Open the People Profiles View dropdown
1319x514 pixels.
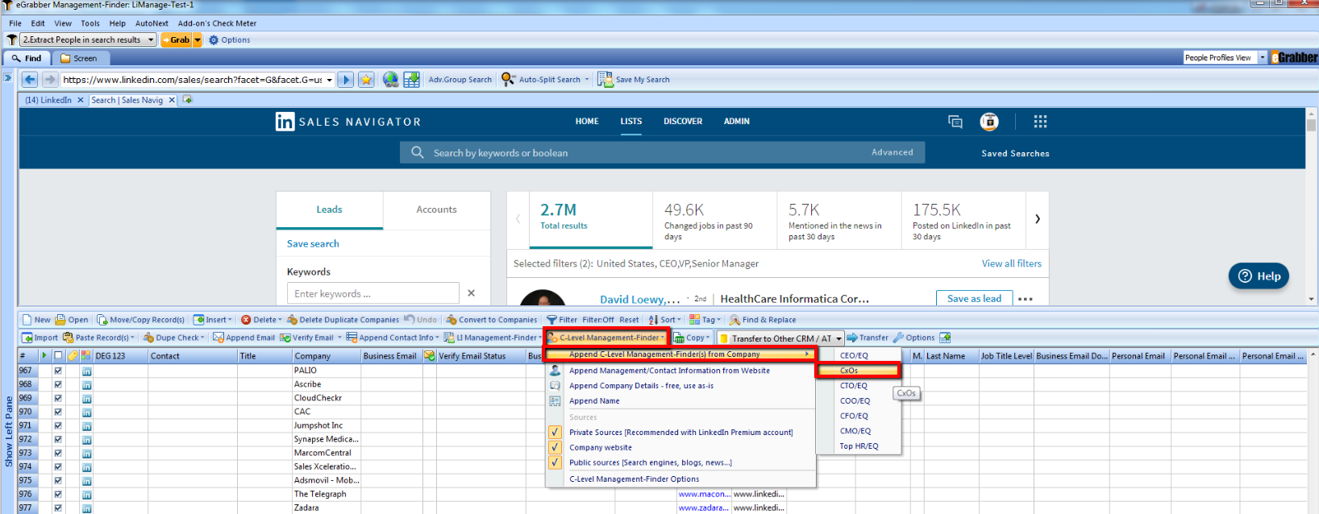[1262, 58]
